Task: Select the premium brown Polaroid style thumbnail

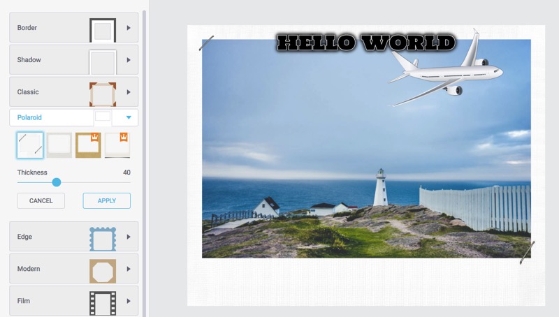Action: (88, 145)
